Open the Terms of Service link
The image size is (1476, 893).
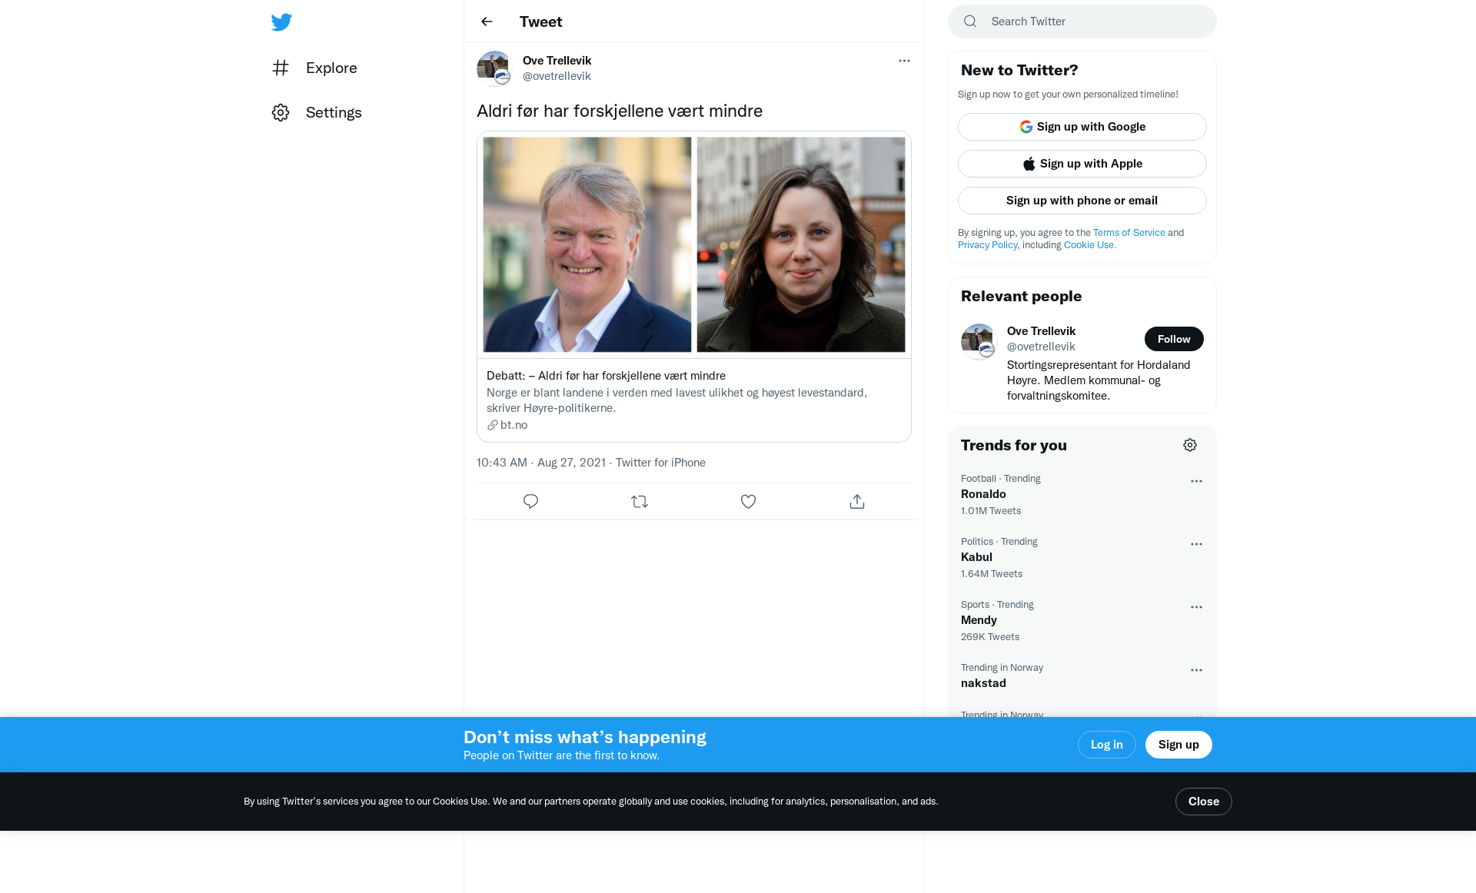pos(1129,233)
